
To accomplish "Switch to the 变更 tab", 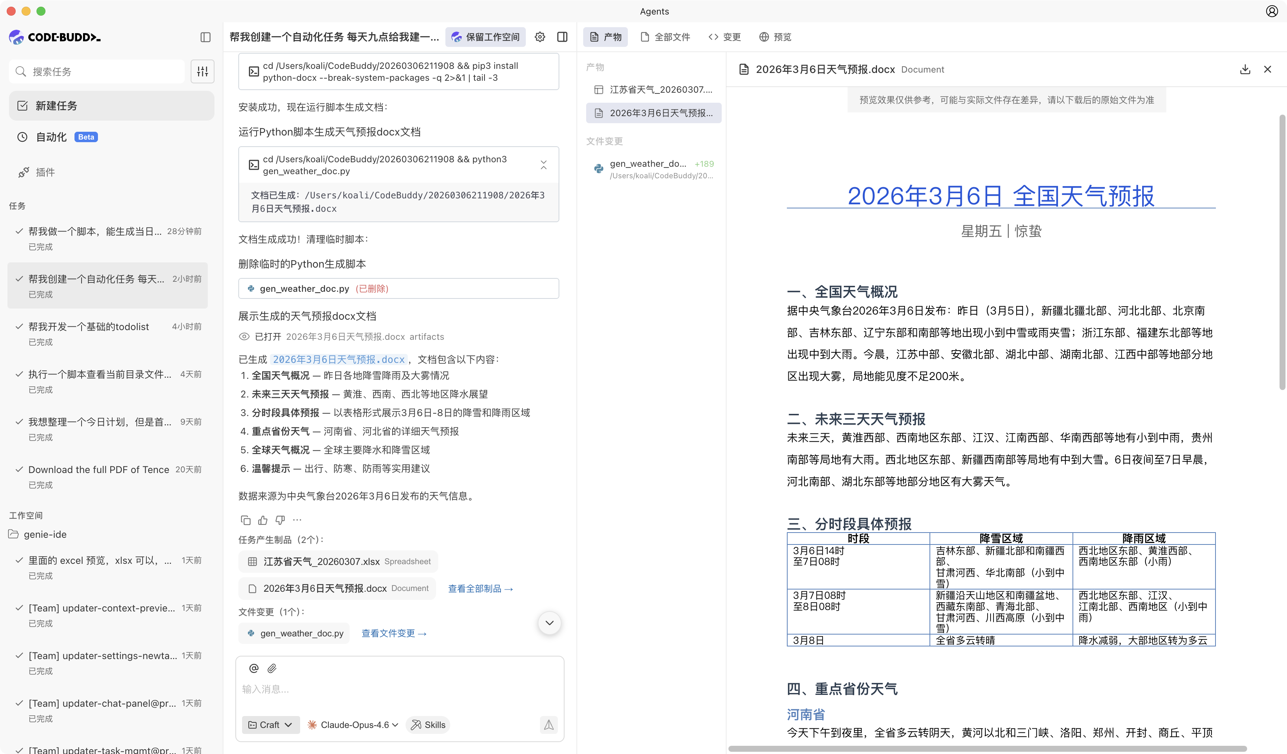I will click(724, 37).
